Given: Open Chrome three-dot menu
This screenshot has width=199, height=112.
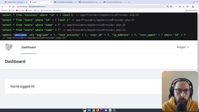Looking at the screenshot, I should (197, 7).
